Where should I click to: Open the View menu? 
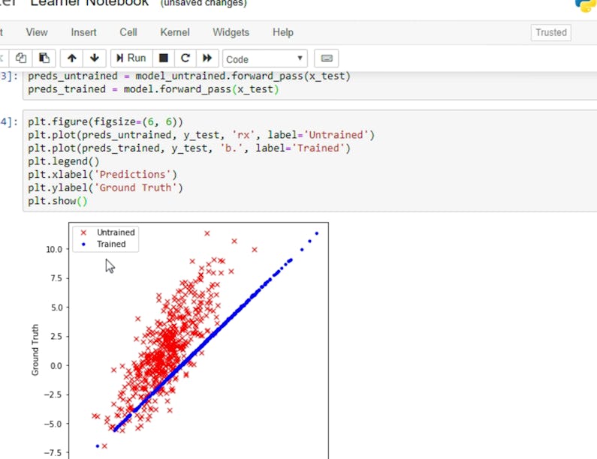pos(37,32)
